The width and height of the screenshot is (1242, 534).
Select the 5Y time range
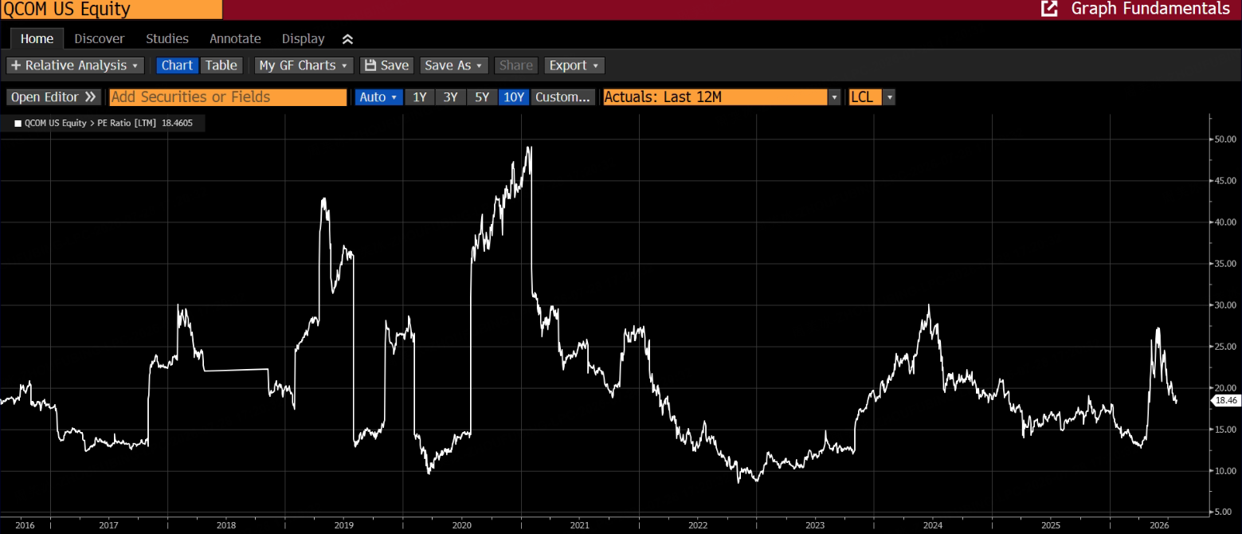click(482, 97)
